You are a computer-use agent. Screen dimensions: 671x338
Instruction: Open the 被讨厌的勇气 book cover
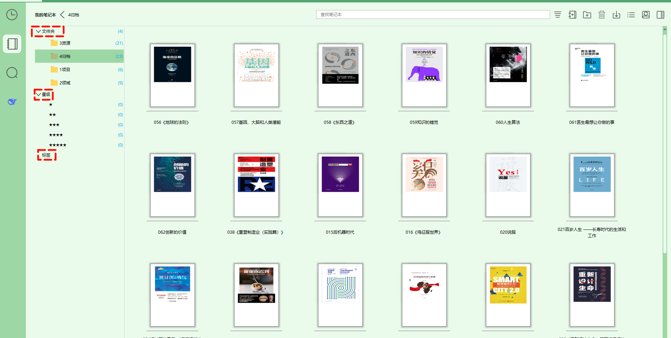pyautogui.click(x=172, y=295)
